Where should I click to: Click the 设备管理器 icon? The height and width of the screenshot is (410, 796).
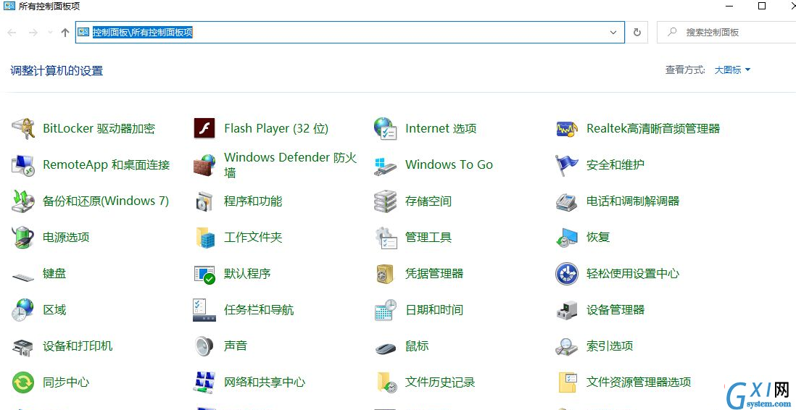point(567,310)
